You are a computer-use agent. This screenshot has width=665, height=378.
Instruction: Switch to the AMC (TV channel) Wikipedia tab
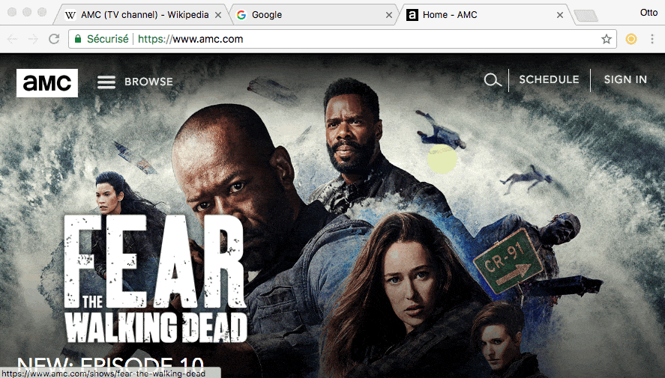pos(144,15)
